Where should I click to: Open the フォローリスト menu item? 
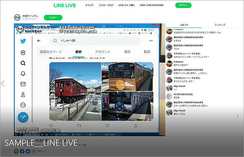106,5
